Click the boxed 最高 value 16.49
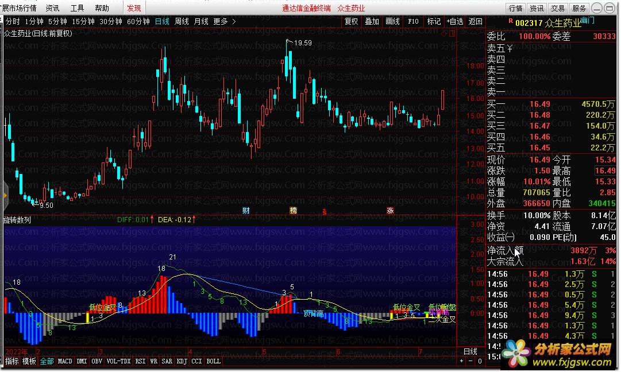621x372 pixels. [x=605, y=170]
